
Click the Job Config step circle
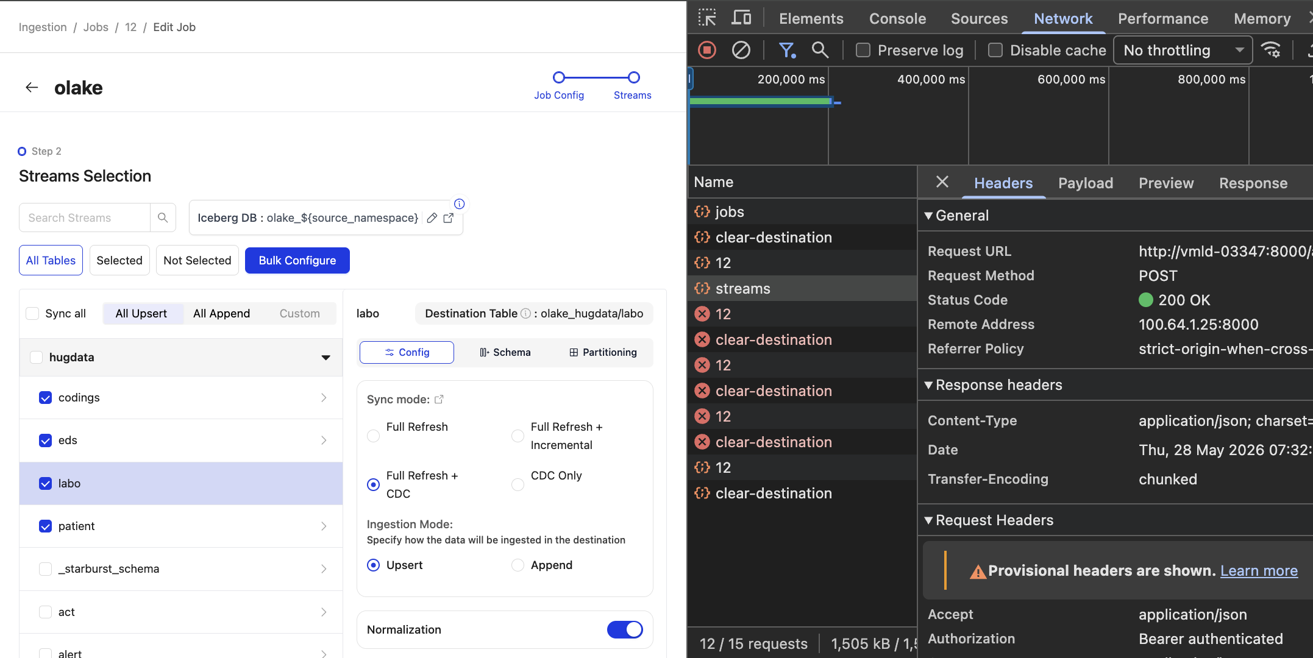(559, 77)
